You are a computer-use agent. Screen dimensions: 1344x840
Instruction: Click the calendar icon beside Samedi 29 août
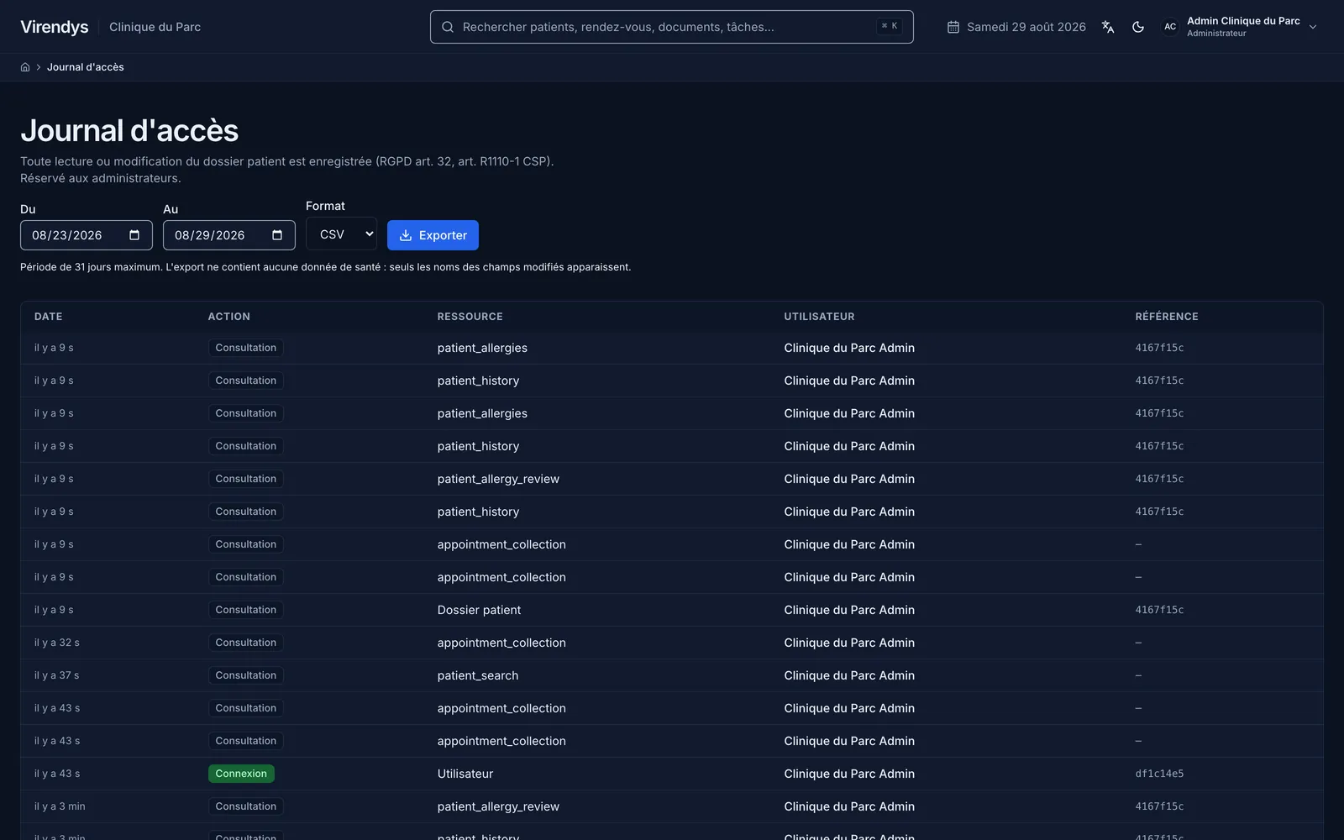point(953,27)
